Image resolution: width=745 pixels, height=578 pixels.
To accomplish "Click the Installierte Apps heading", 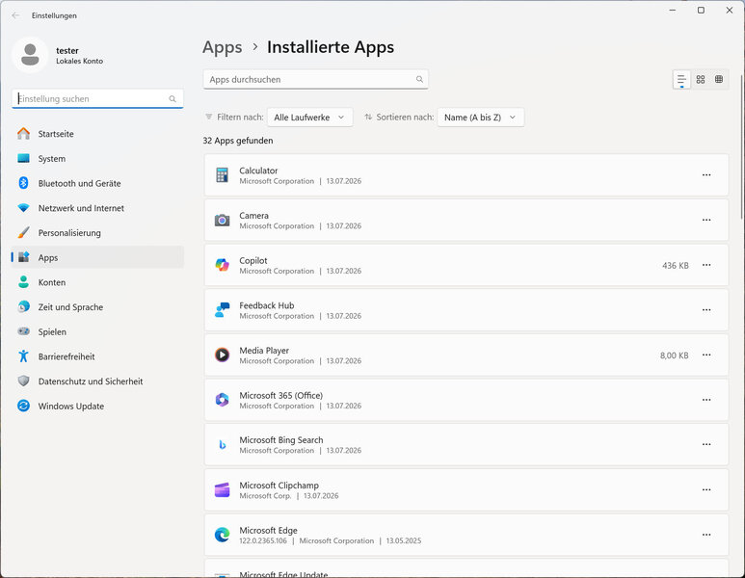I will pos(331,47).
